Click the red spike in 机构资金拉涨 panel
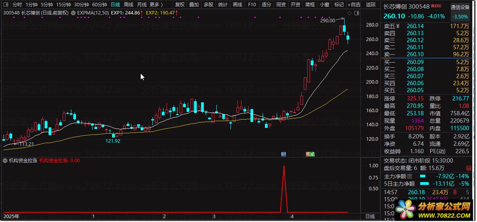This screenshot has width=477, height=222. coord(284,189)
